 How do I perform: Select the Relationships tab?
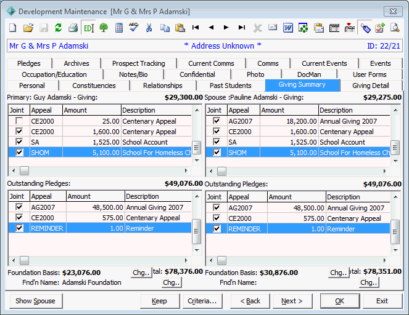coord(162,86)
